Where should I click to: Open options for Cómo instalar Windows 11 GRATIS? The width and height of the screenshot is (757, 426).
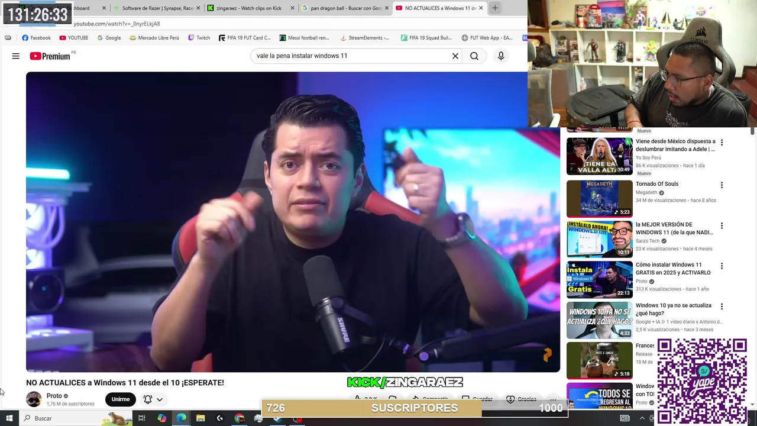point(722,266)
